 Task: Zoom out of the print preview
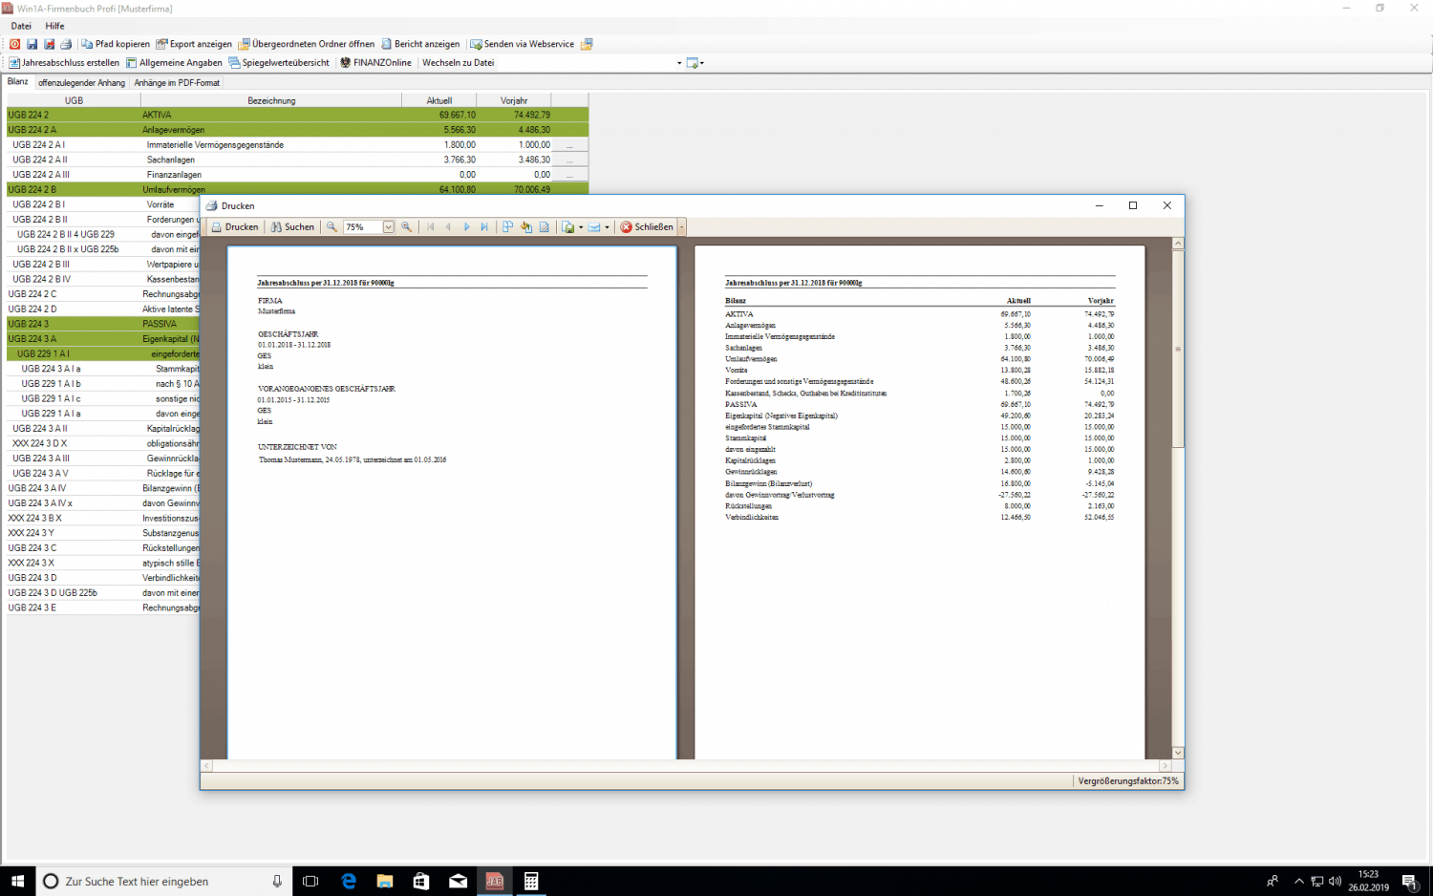coord(331,226)
